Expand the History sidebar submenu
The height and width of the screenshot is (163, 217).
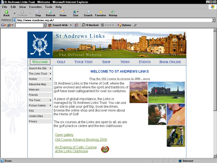coord(50,79)
